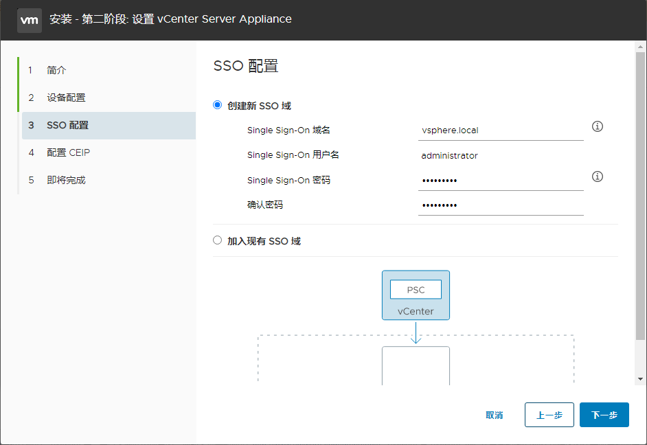The image size is (647, 445).
Task: Click the Single Sign-On 域名 label
Action: pos(288,130)
